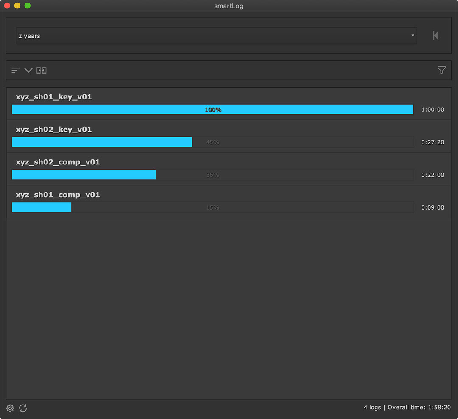This screenshot has height=419, width=458.
Task: Select the xyz_sh02_key_v01 log title
Action: (54, 130)
